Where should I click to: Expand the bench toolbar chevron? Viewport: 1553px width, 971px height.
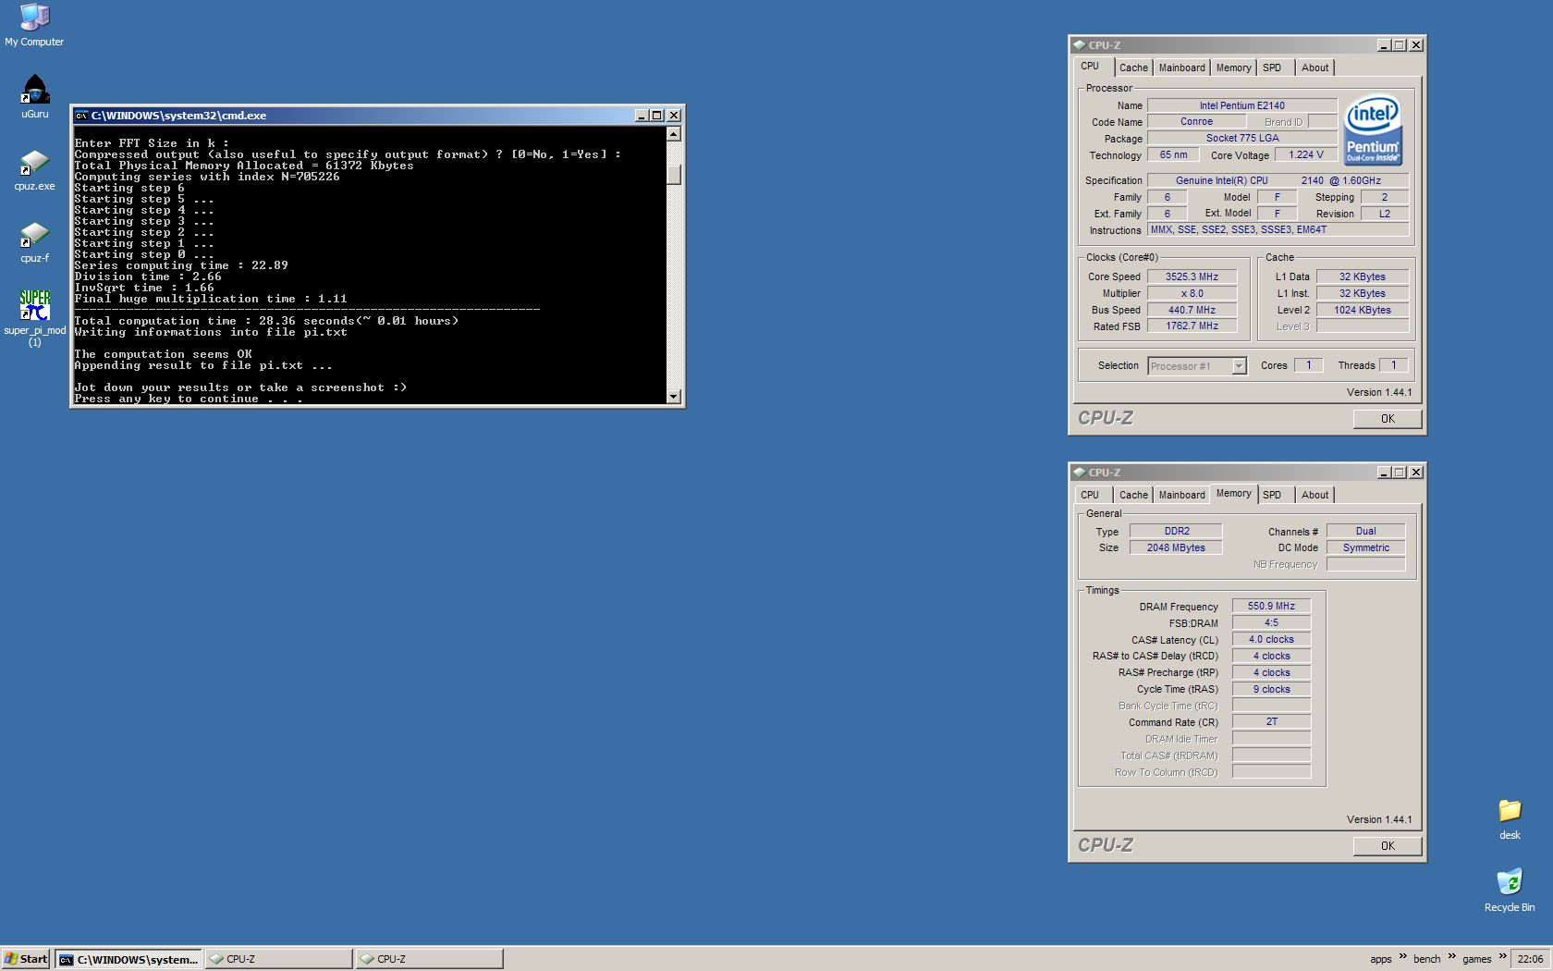point(1451,956)
